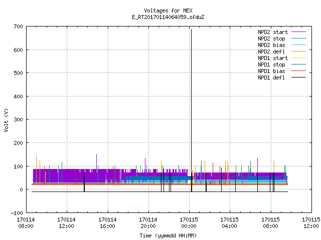This screenshot has height=240, width=321.
Task: Click the red NPD1 bias legend line
Action: point(299,71)
